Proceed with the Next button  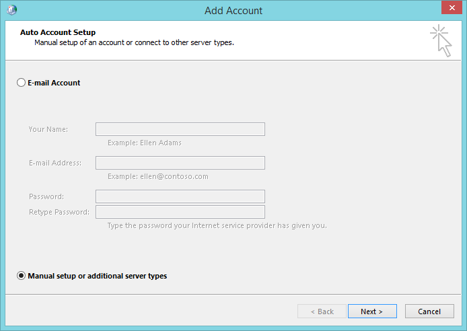pos(372,311)
